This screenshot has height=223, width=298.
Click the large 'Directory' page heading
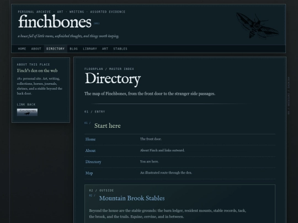point(113,79)
